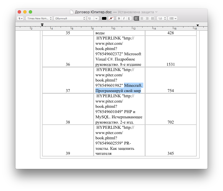
Task: Open the paragraph styles dropdown
Action: pos(20,19)
